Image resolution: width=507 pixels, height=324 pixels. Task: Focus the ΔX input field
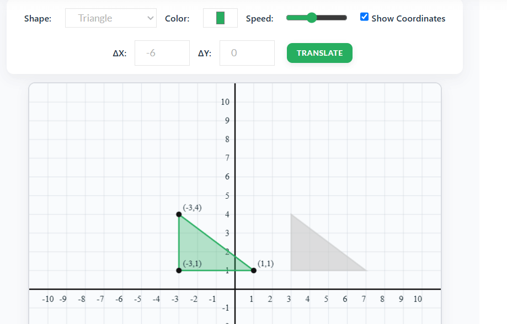click(162, 53)
